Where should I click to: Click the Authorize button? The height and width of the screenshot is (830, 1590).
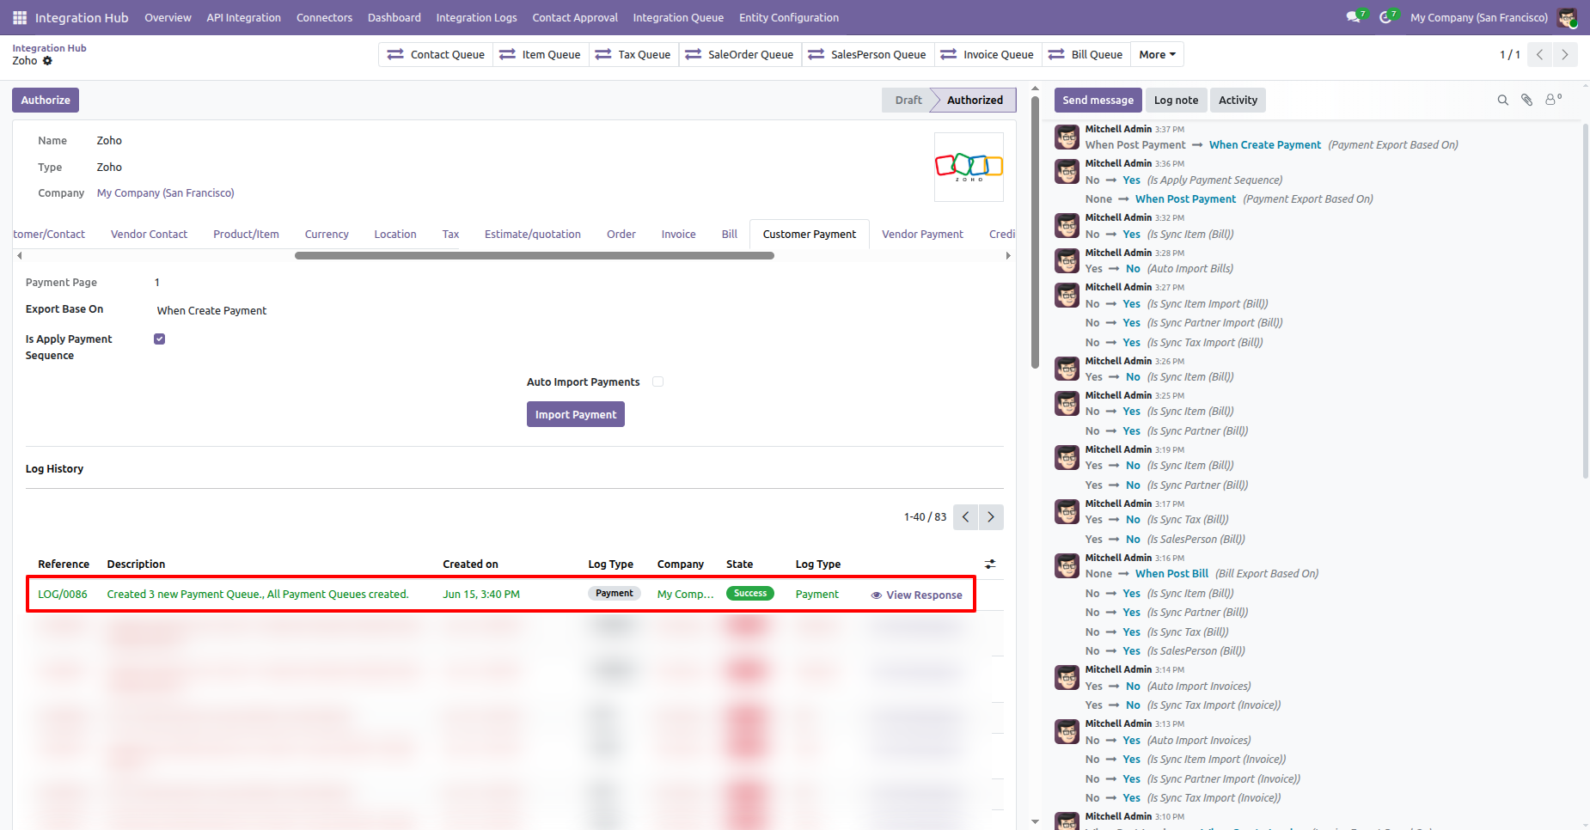pyautogui.click(x=46, y=101)
